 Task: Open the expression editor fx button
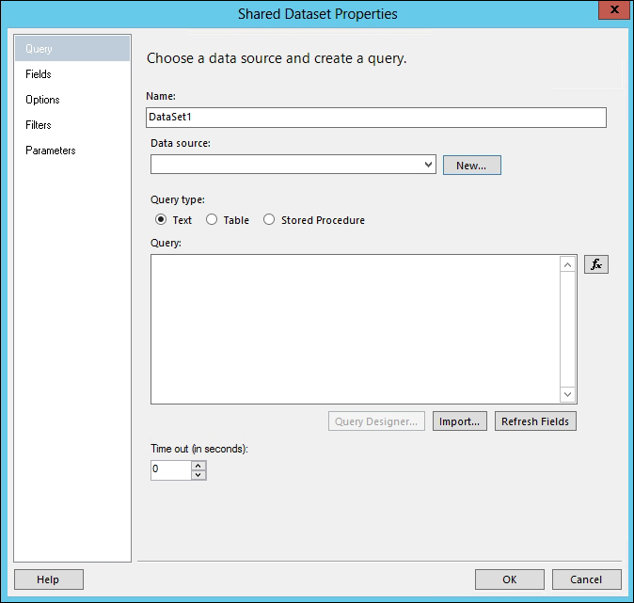(x=595, y=264)
